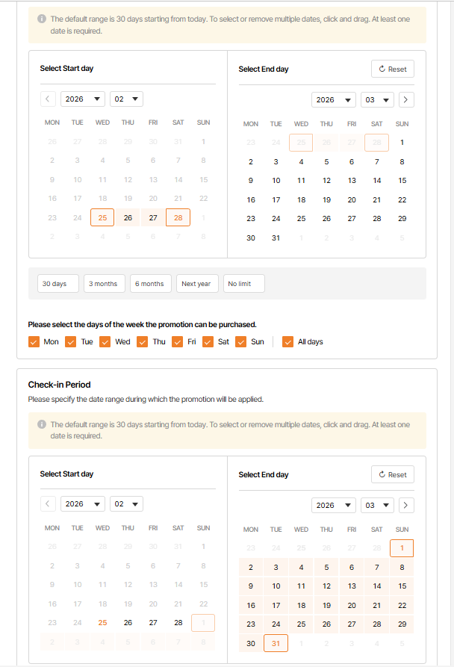The width and height of the screenshot is (454, 667).
Task: Select the 30 days preset range
Action: [55, 284]
